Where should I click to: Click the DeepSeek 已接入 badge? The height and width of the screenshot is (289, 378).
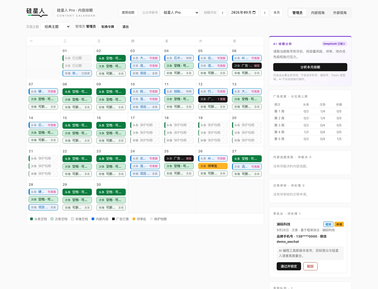(334, 44)
